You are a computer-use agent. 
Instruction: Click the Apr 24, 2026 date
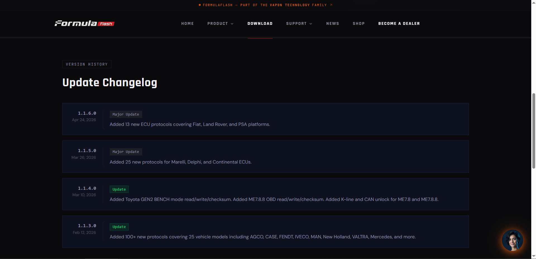point(84,120)
